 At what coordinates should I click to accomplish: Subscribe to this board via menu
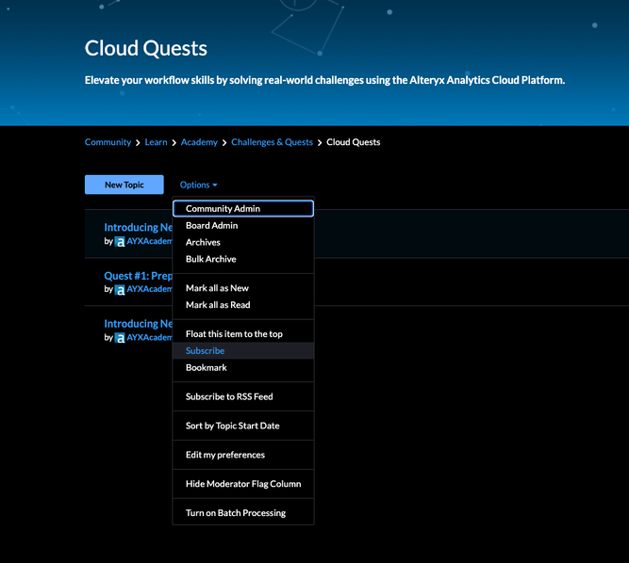(205, 351)
